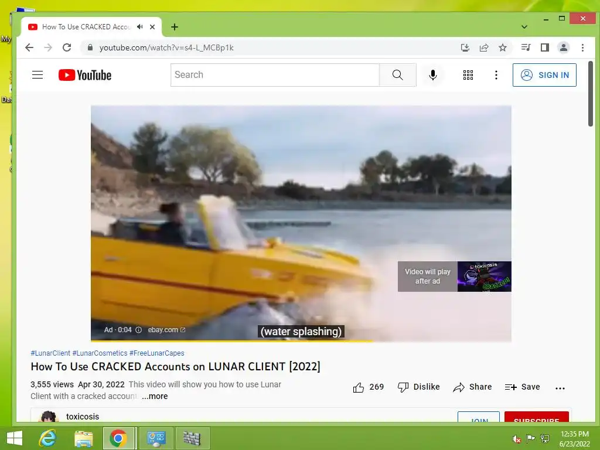Bookmark this tab with star

tap(503, 47)
